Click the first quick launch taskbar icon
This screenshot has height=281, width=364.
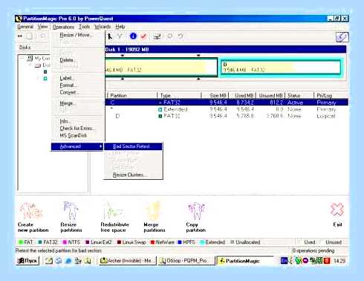(x=49, y=261)
